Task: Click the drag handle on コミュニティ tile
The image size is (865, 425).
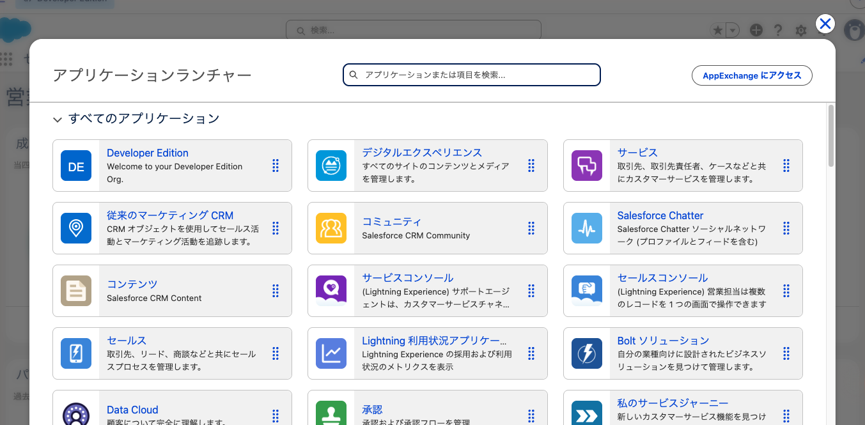Action: (531, 228)
